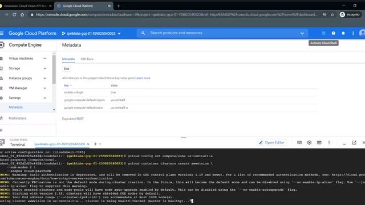Click the Compute Engine chip icon
Image resolution: width=365 pixels, height=205 pixels.
click(2, 45)
